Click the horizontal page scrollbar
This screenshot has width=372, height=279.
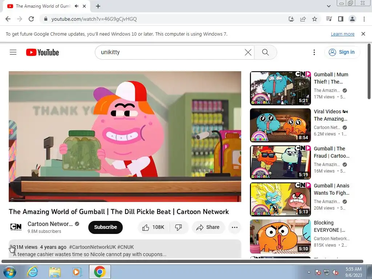(182, 261)
